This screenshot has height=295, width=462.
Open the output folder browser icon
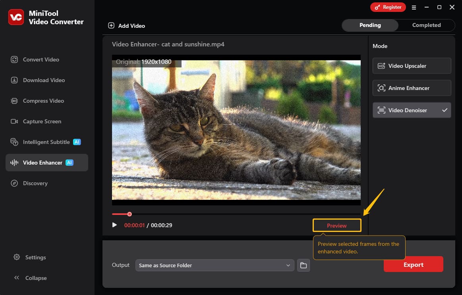click(x=303, y=265)
